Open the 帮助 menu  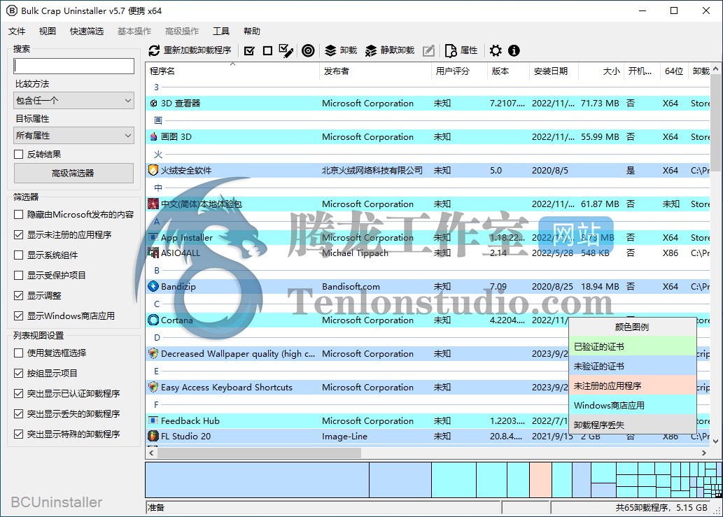pos(252,31)
